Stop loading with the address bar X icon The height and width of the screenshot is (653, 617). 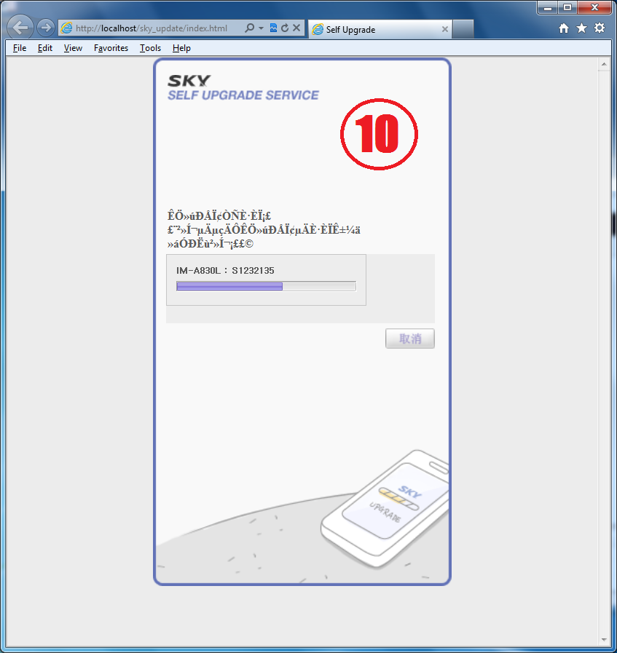(x=296, y=28)
